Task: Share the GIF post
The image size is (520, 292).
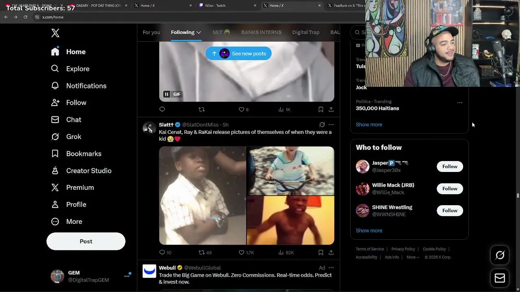Action: point(331,109)
